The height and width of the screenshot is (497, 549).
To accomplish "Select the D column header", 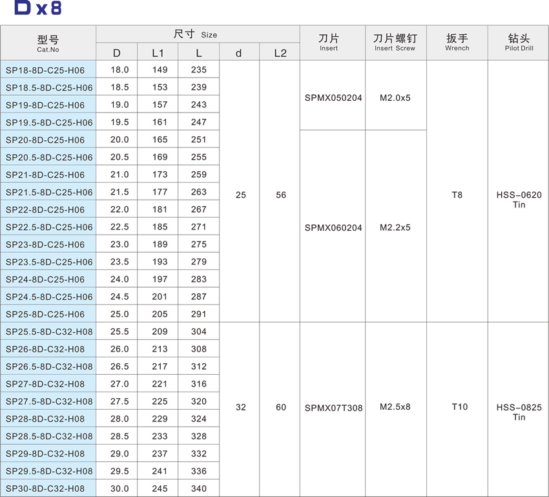I will pyautogui.click(x=116, y=52).
